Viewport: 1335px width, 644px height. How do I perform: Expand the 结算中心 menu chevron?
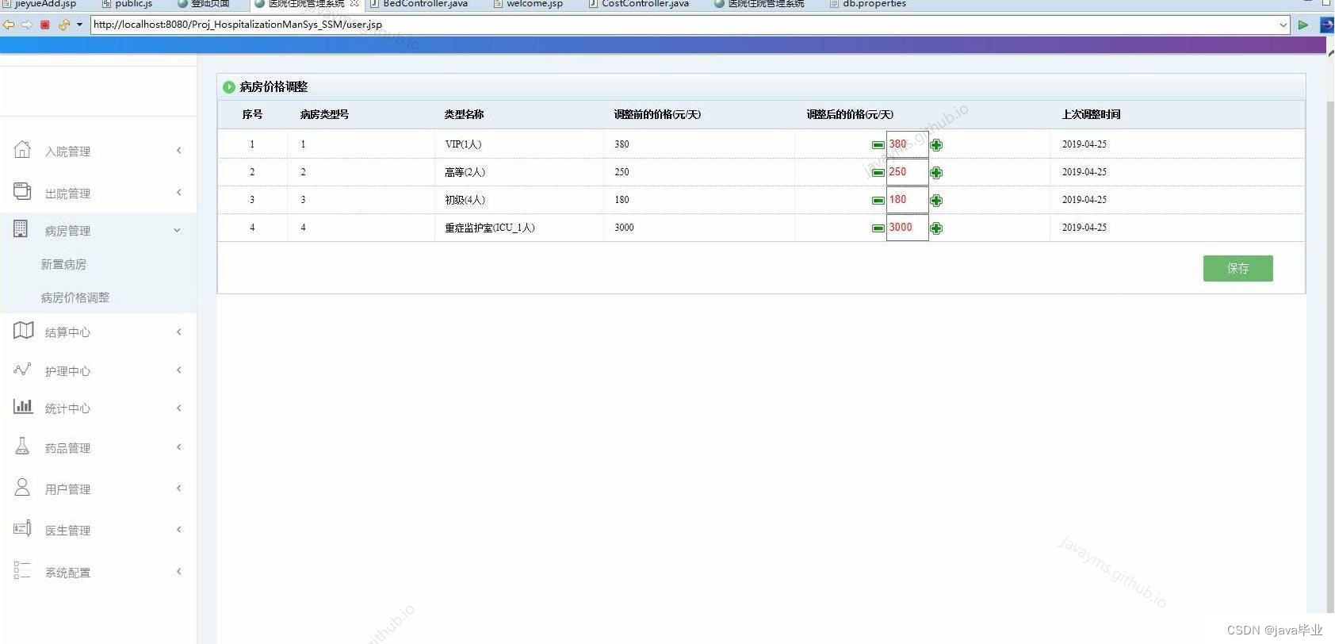(x=178, y=332)
